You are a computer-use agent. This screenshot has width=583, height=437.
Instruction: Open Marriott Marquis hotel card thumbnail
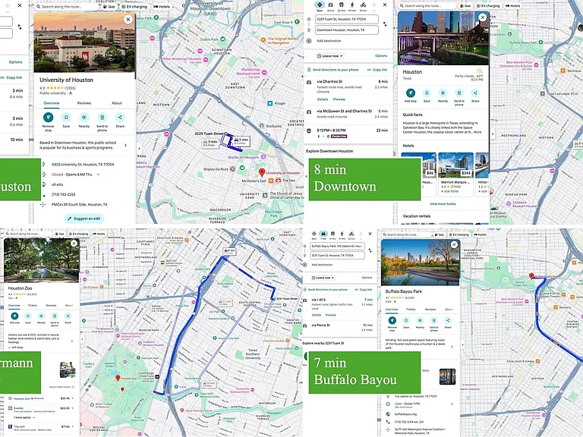point(455,165)
